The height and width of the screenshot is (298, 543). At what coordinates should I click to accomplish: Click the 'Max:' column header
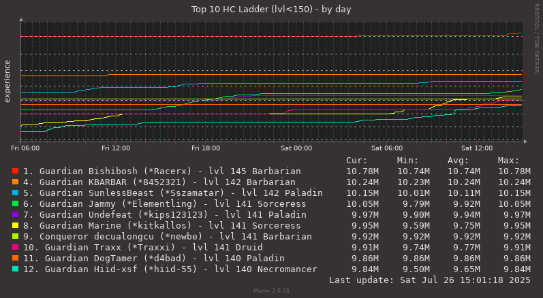coord(509,161)
